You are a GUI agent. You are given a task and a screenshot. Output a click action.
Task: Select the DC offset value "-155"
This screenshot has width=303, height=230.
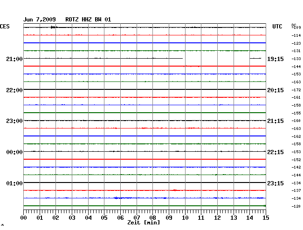tap(296, 113)
